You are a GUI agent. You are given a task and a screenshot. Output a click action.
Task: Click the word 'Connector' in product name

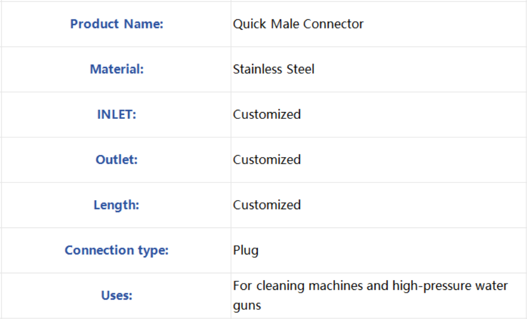pyautogui.click(x=333, y=24)
